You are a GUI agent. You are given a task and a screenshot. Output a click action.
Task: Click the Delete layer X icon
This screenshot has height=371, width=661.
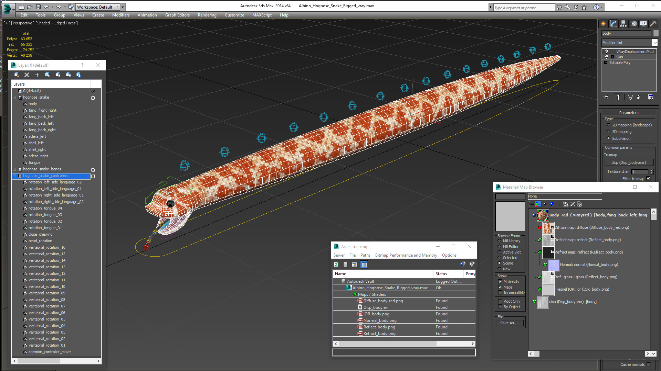pyautogui.click(x=27, y=75)
